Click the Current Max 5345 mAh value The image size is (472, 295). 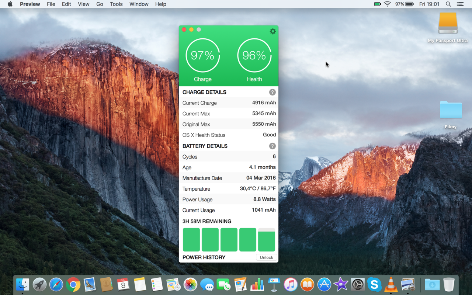click(x=264, y=114)
